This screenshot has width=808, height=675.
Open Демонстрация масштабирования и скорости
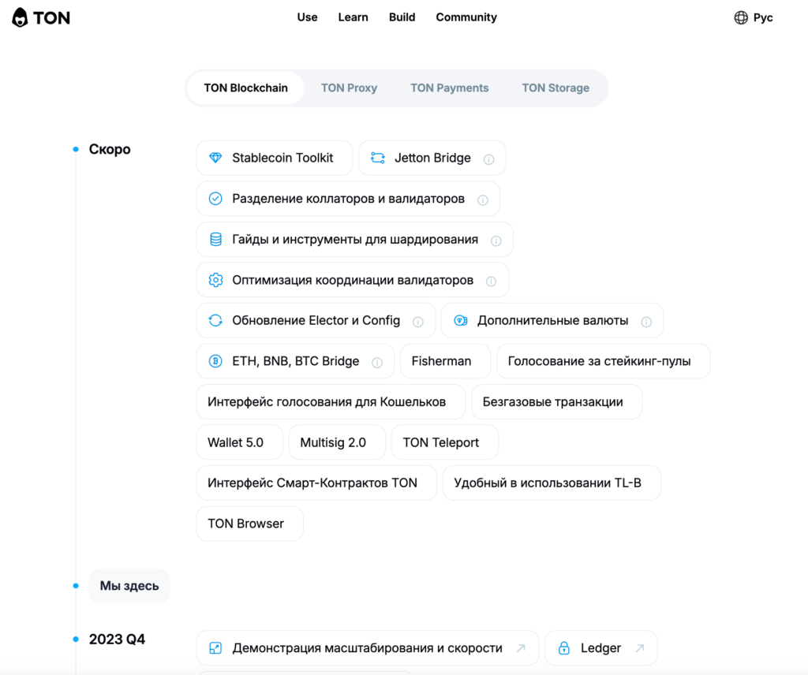[x=367, y=647]
